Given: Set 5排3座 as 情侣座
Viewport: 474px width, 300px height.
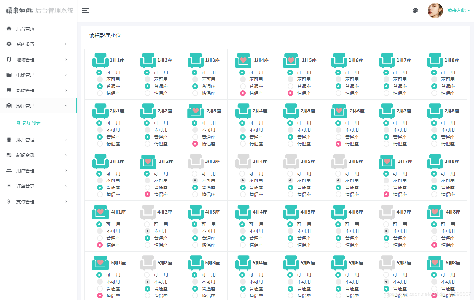Looking at the screenshot, I should 195,295.
